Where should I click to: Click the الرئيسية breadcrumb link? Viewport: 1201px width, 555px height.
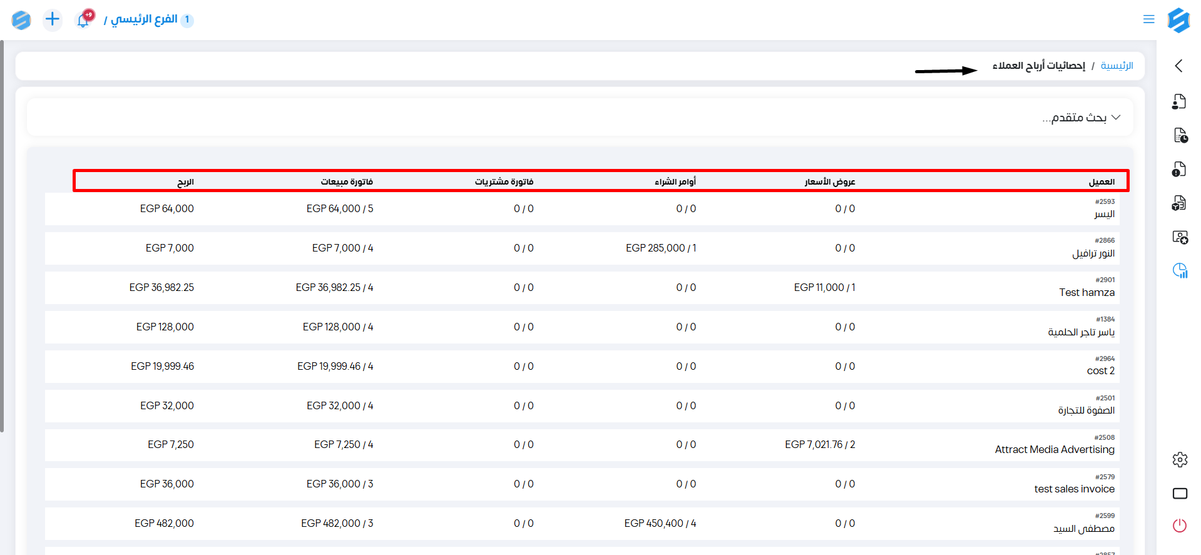point(1117,66)
